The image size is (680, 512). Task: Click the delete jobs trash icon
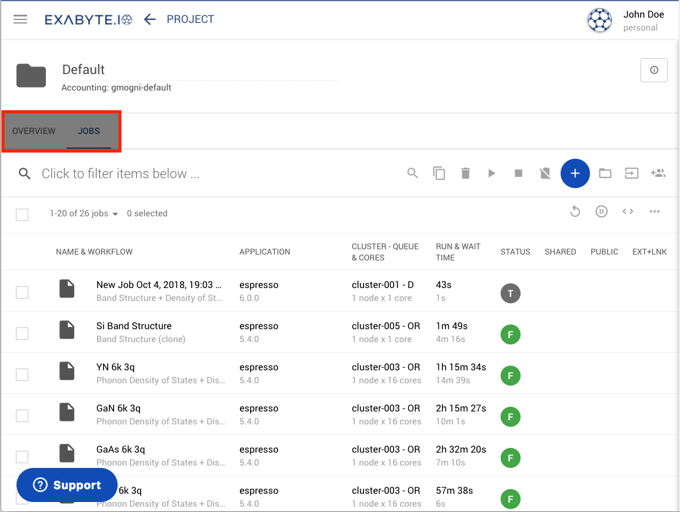point(465,173)
